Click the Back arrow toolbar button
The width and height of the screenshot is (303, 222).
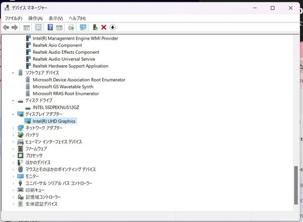click(6, 27)
